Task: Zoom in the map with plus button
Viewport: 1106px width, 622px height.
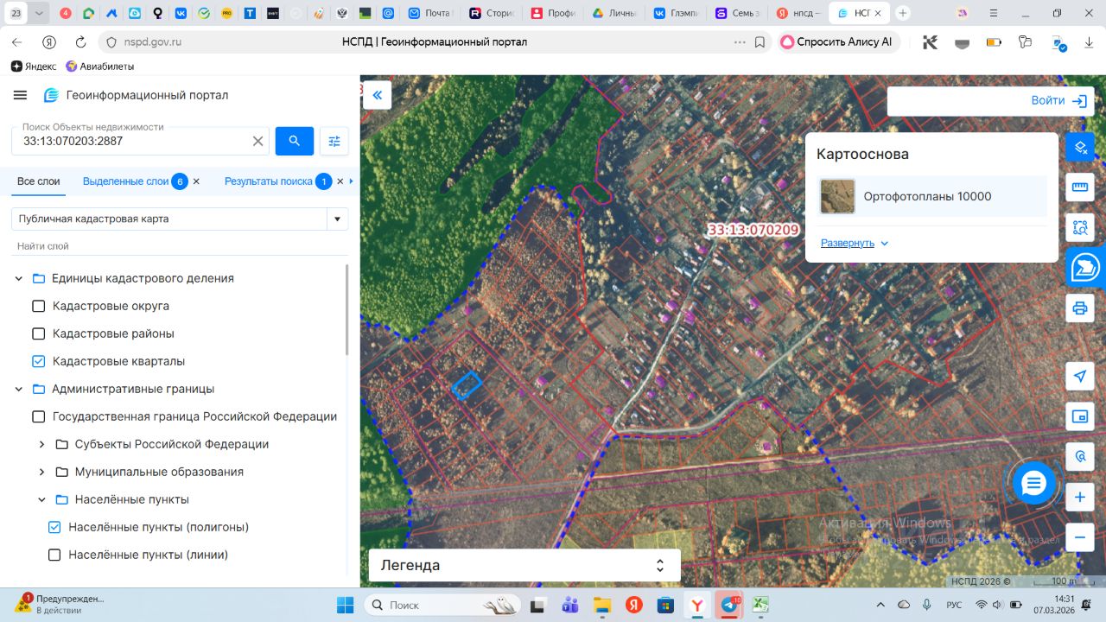Action: tap(1079, 498)
